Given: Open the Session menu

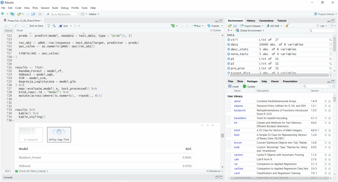Looking at the screenshot, I should click(x=45, y=8).
